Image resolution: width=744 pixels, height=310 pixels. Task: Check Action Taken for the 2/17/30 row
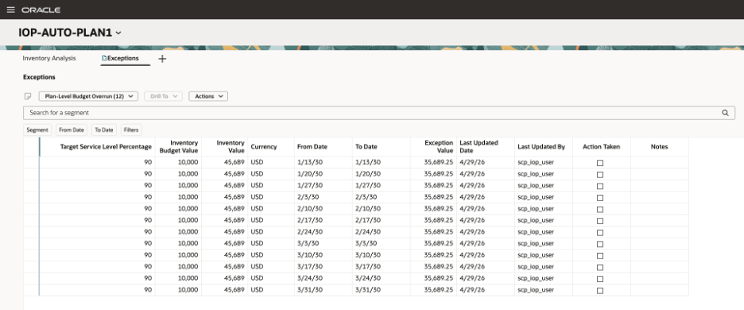click(600, 221)
